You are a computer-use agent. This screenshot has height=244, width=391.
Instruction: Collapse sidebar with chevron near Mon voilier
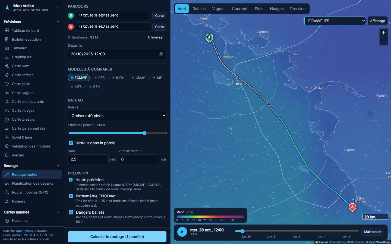pyautogui.click(x=58, y=8)
